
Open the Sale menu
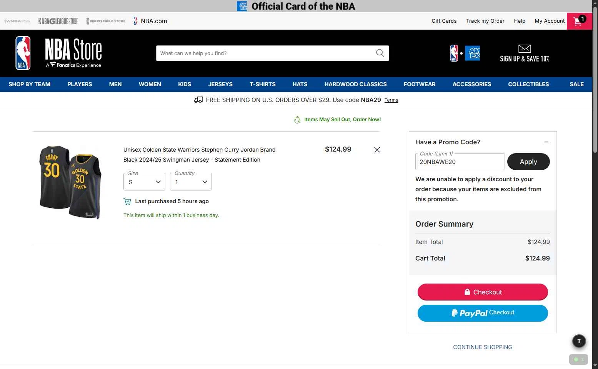tap(576, 84)
